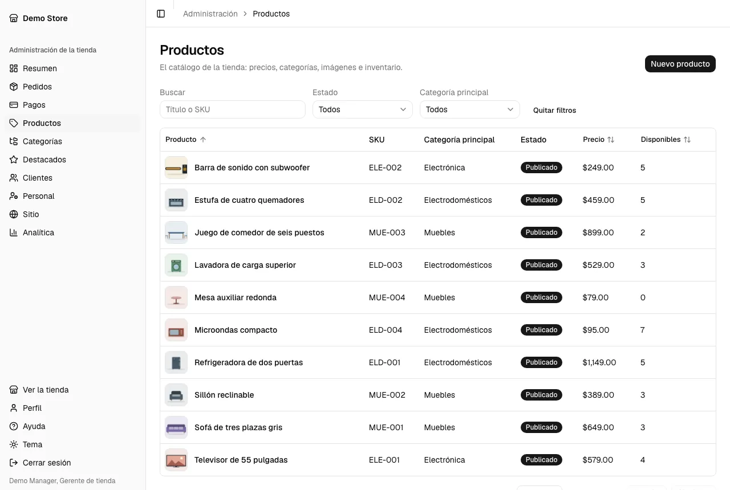This screenshot has height=490, width=730.
Task: Click the Demo Store logo icon
Action: pyautogui.click(x=14, y=18)
